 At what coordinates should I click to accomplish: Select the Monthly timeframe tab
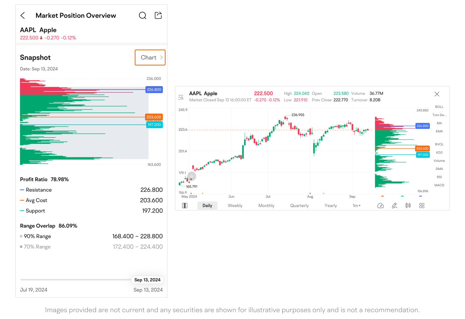(266, 206)
